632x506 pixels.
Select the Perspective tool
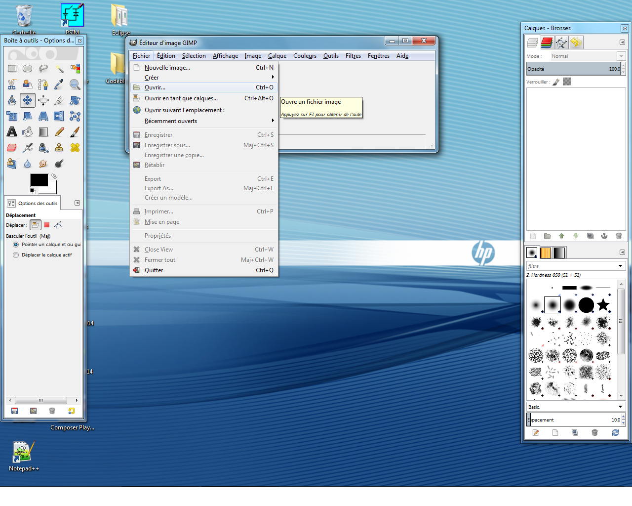tap(43, 116)
